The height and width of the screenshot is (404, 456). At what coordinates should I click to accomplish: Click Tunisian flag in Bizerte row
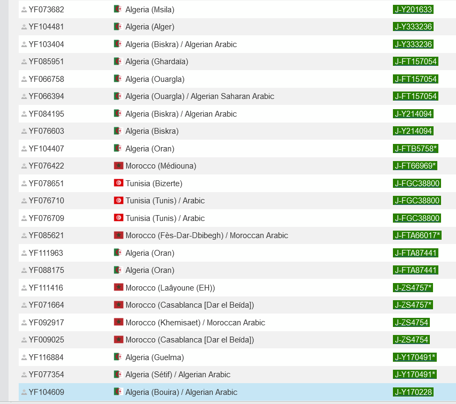click(x=118, y=183)
